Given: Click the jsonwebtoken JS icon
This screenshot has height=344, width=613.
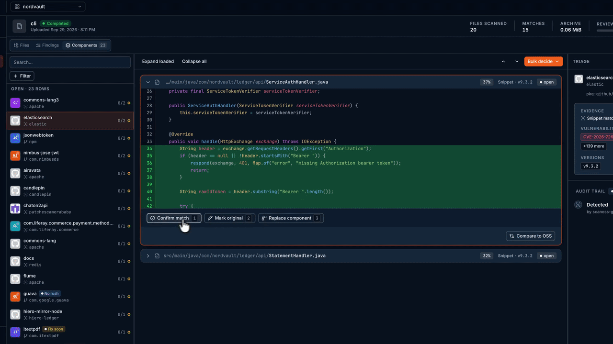Looking at the screenshot, I should tap(15, 138).
